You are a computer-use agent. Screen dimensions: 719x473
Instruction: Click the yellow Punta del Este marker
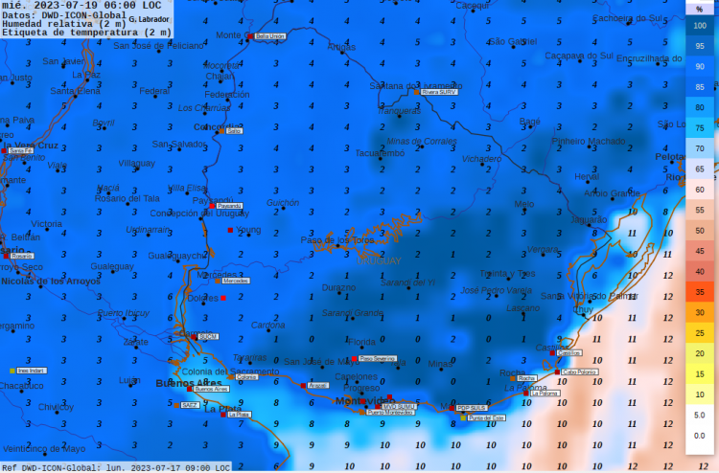tap(463, 417)
